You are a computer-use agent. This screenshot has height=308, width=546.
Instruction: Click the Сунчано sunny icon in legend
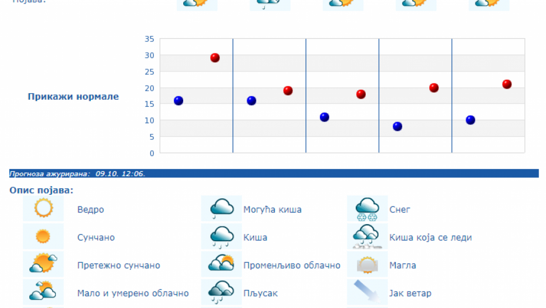(x=43, y=237)
